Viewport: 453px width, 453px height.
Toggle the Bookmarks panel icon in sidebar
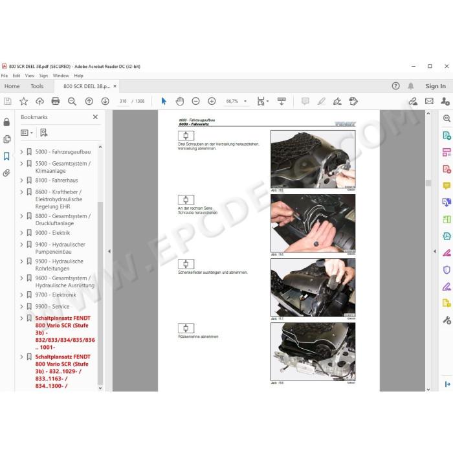click(6, 157)
